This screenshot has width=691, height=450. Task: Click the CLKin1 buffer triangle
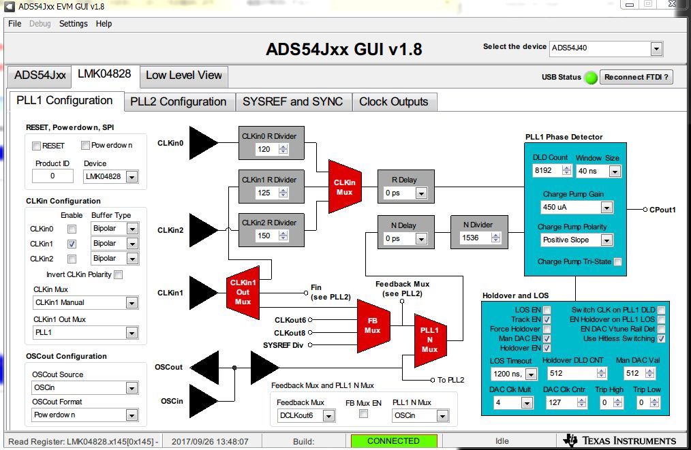(203, 292)
